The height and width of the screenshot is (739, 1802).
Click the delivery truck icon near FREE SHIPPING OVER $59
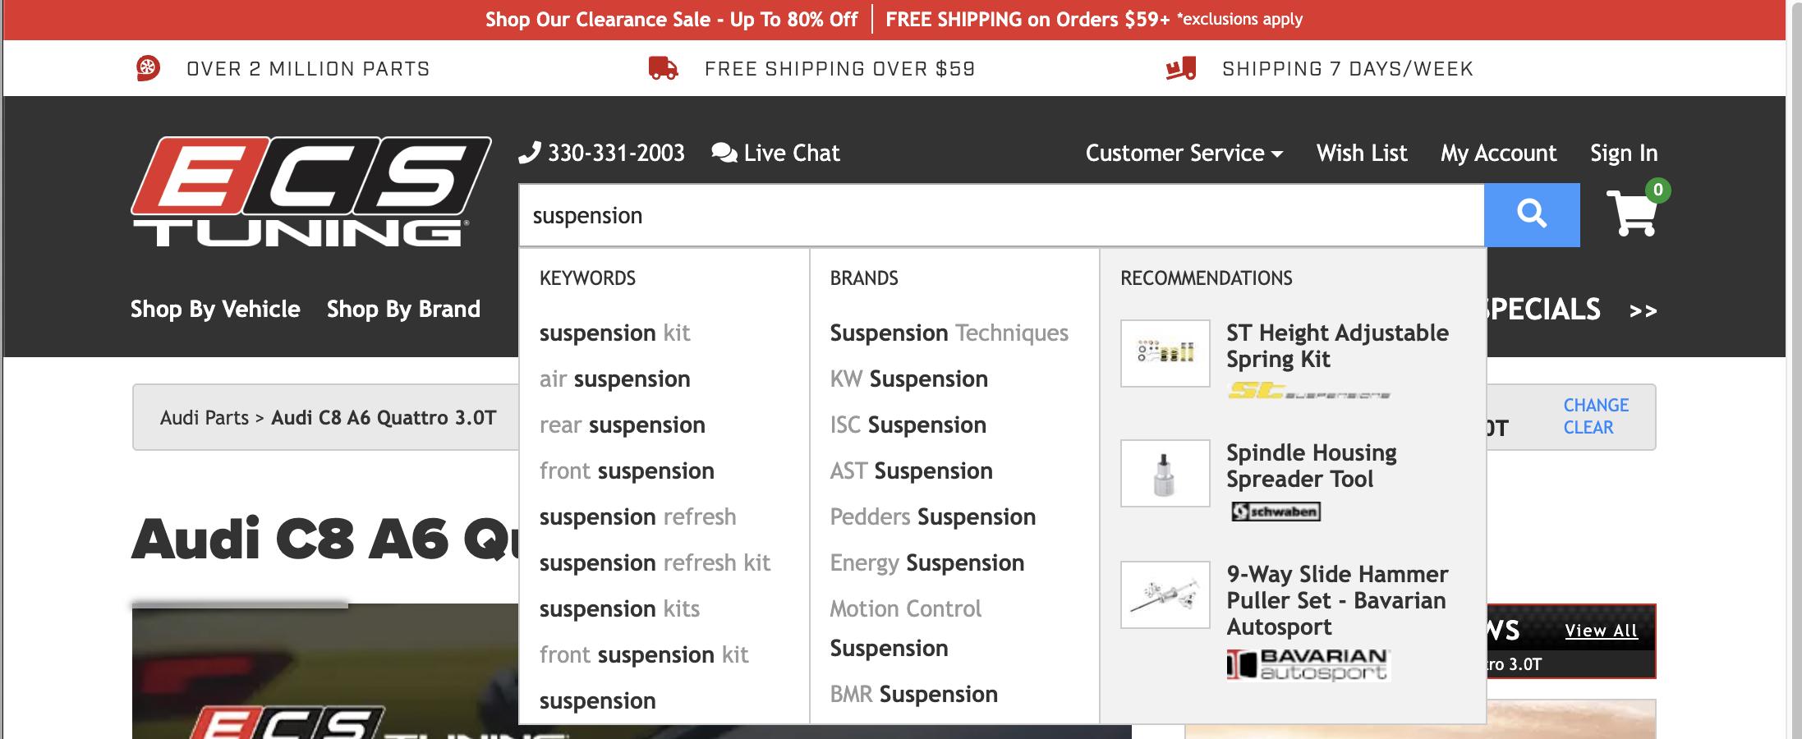point(662,68)
